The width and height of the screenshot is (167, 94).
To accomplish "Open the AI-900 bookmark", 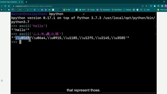I will [67, 10].
